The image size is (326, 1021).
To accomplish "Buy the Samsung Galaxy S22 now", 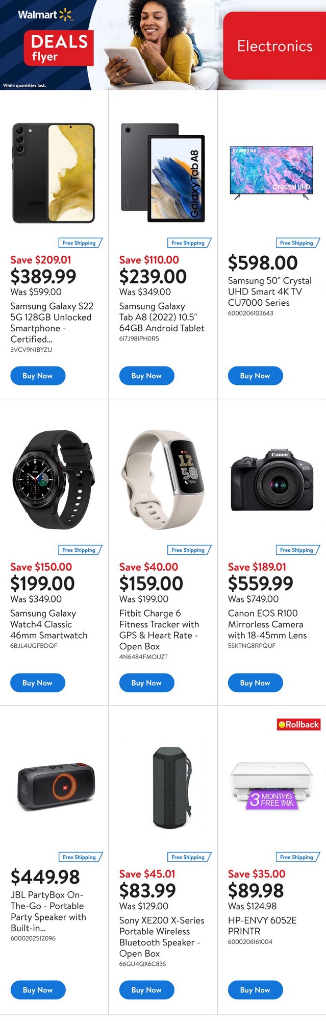I will (38, 376).
